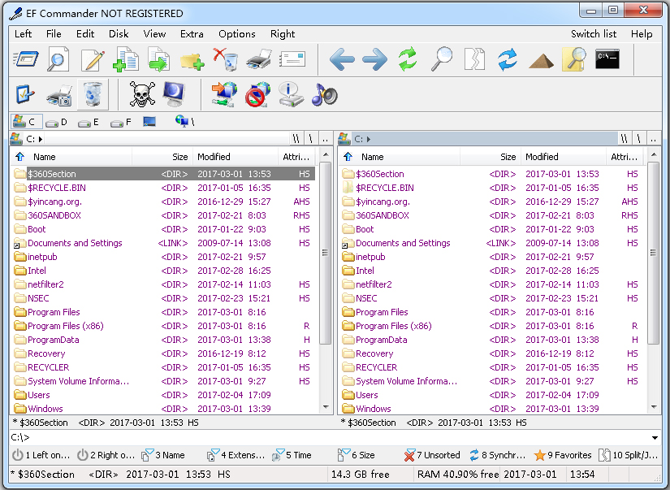Expand right panel C: path arrow
This screenshot has width=670, height=490.
click(x=369, y=139)
